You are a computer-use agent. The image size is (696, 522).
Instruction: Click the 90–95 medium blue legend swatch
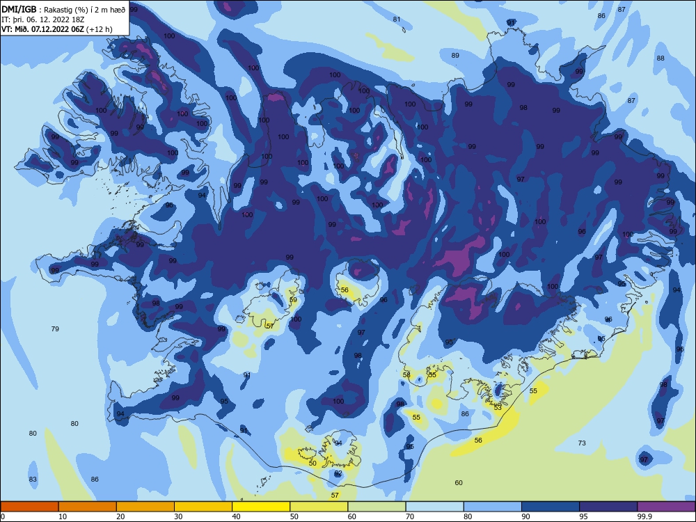(x=551, y=507)
